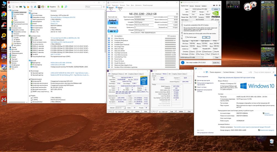Image resolution: width=277 pixels, height=152 pixels.
Task: Open 'Диск' menu in CrystalDiskInfo
Action: (132, 5)
